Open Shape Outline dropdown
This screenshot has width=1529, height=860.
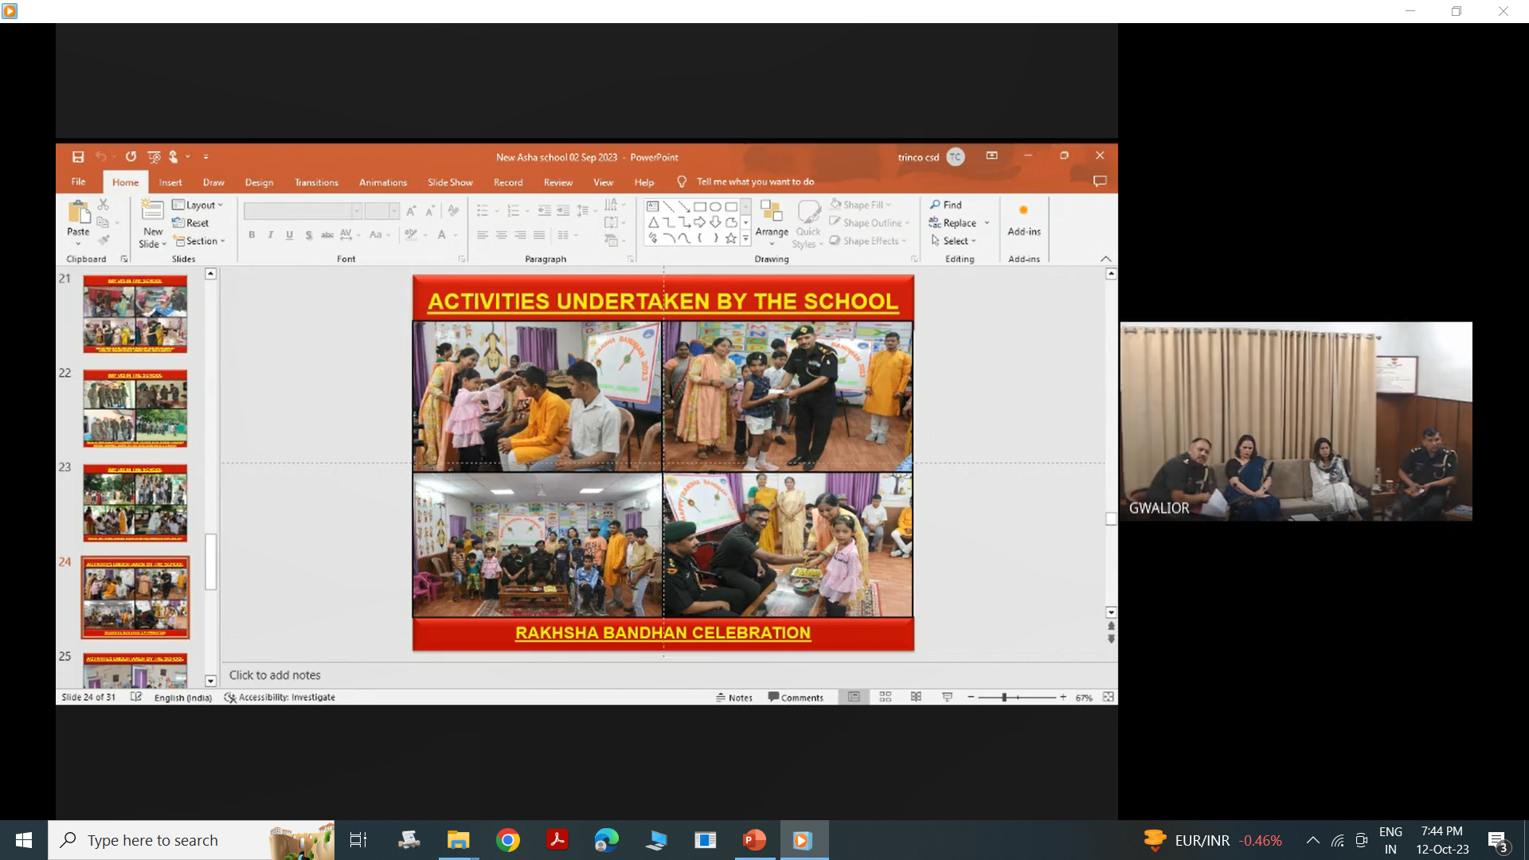pyautogui.click(x=870, y=223)
